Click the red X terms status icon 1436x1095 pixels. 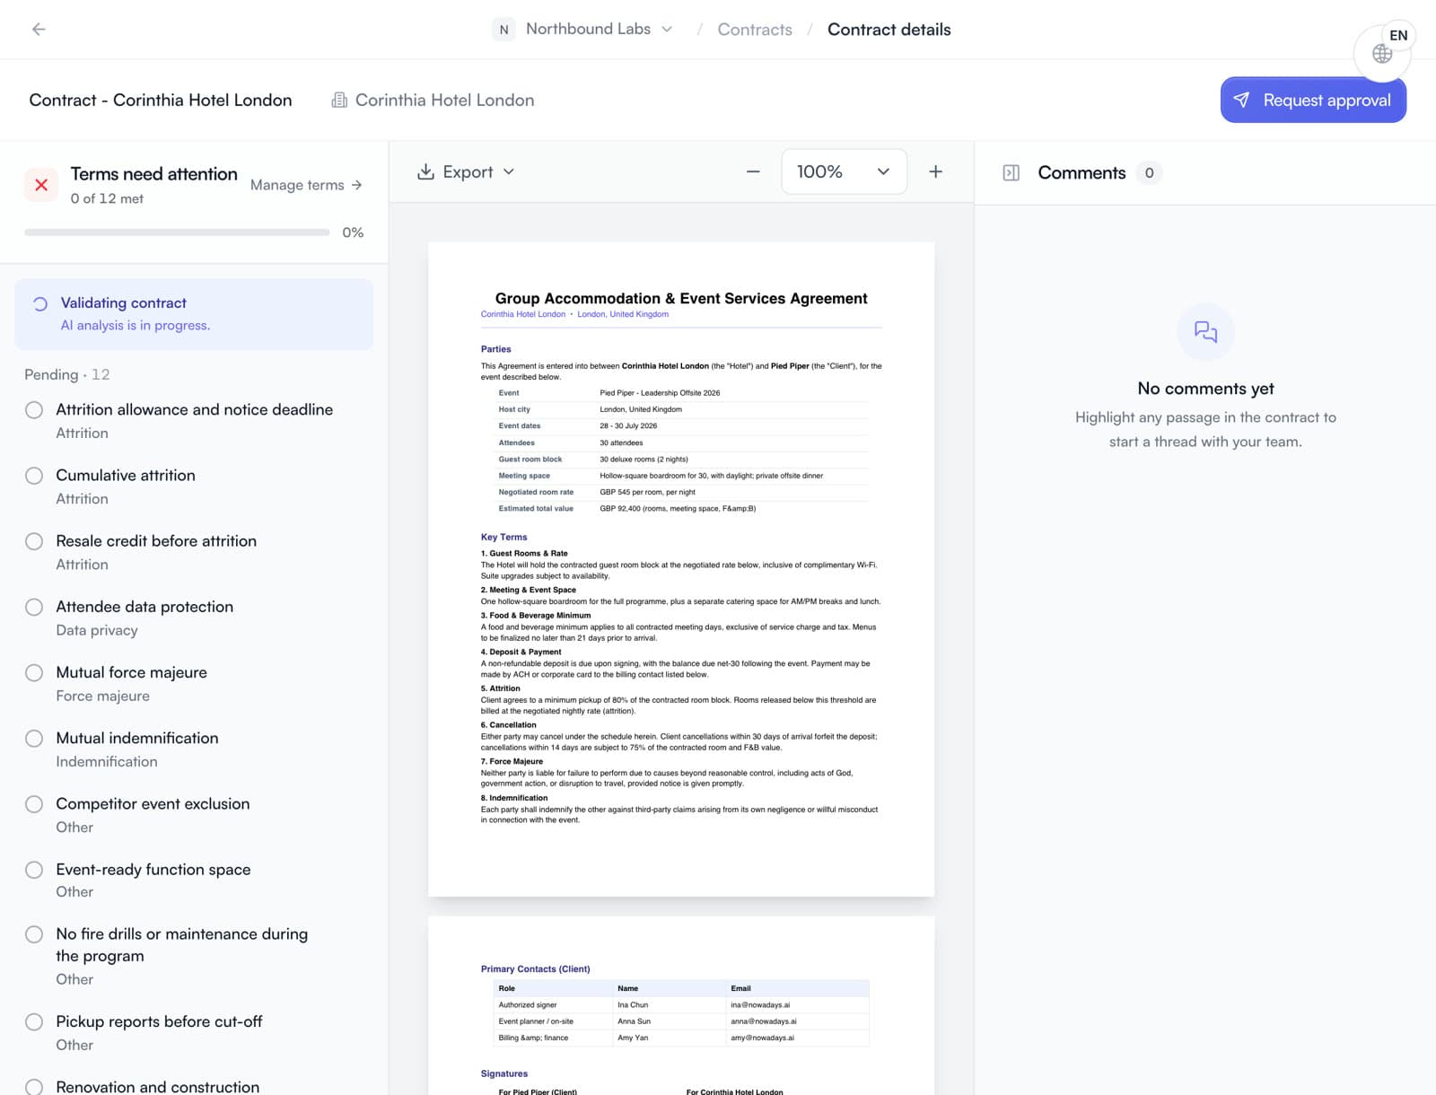tap(41, 185)
